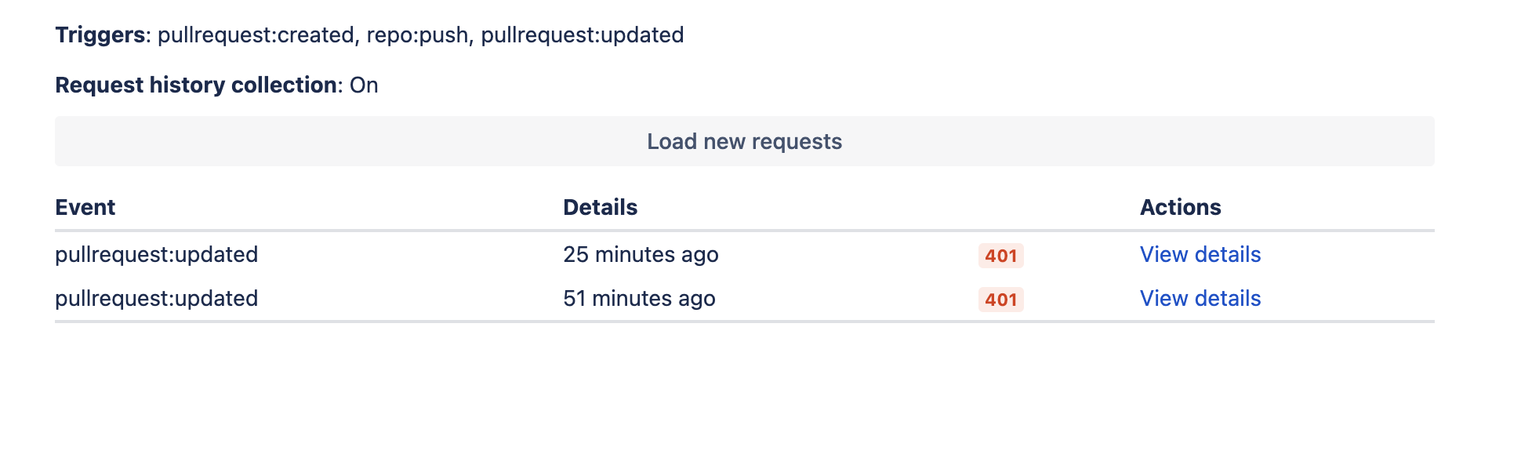1521x458 pixels.
Task: Click the 401 badge on the 51-minute-old request
Action: point(1000,300)
